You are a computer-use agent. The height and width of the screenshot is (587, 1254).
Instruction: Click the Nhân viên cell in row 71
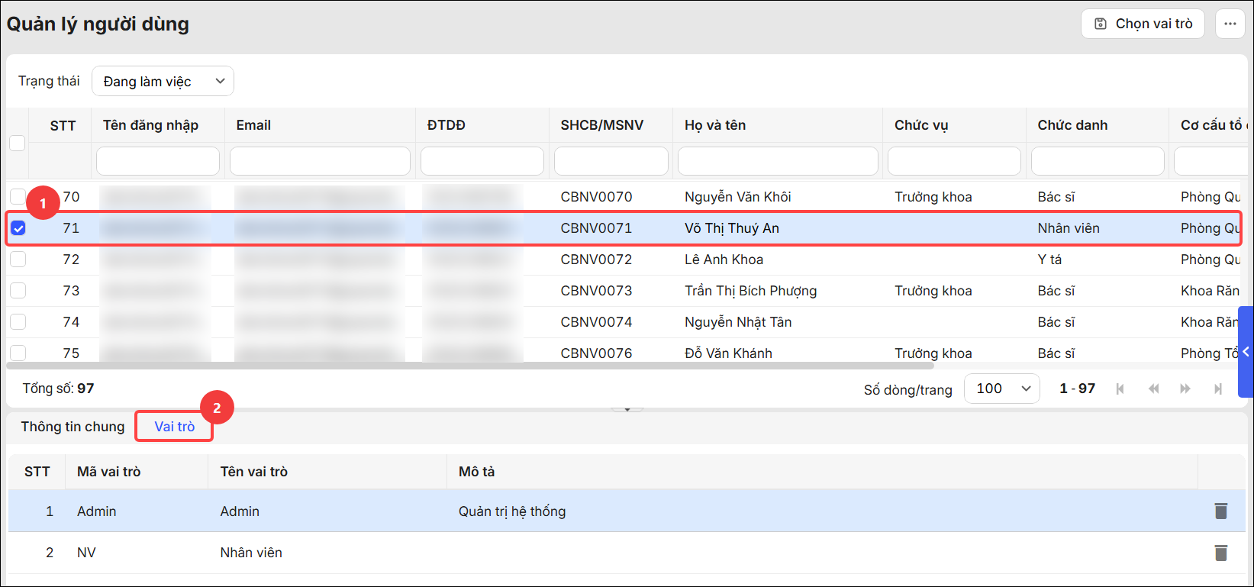tap(1069, 228)
